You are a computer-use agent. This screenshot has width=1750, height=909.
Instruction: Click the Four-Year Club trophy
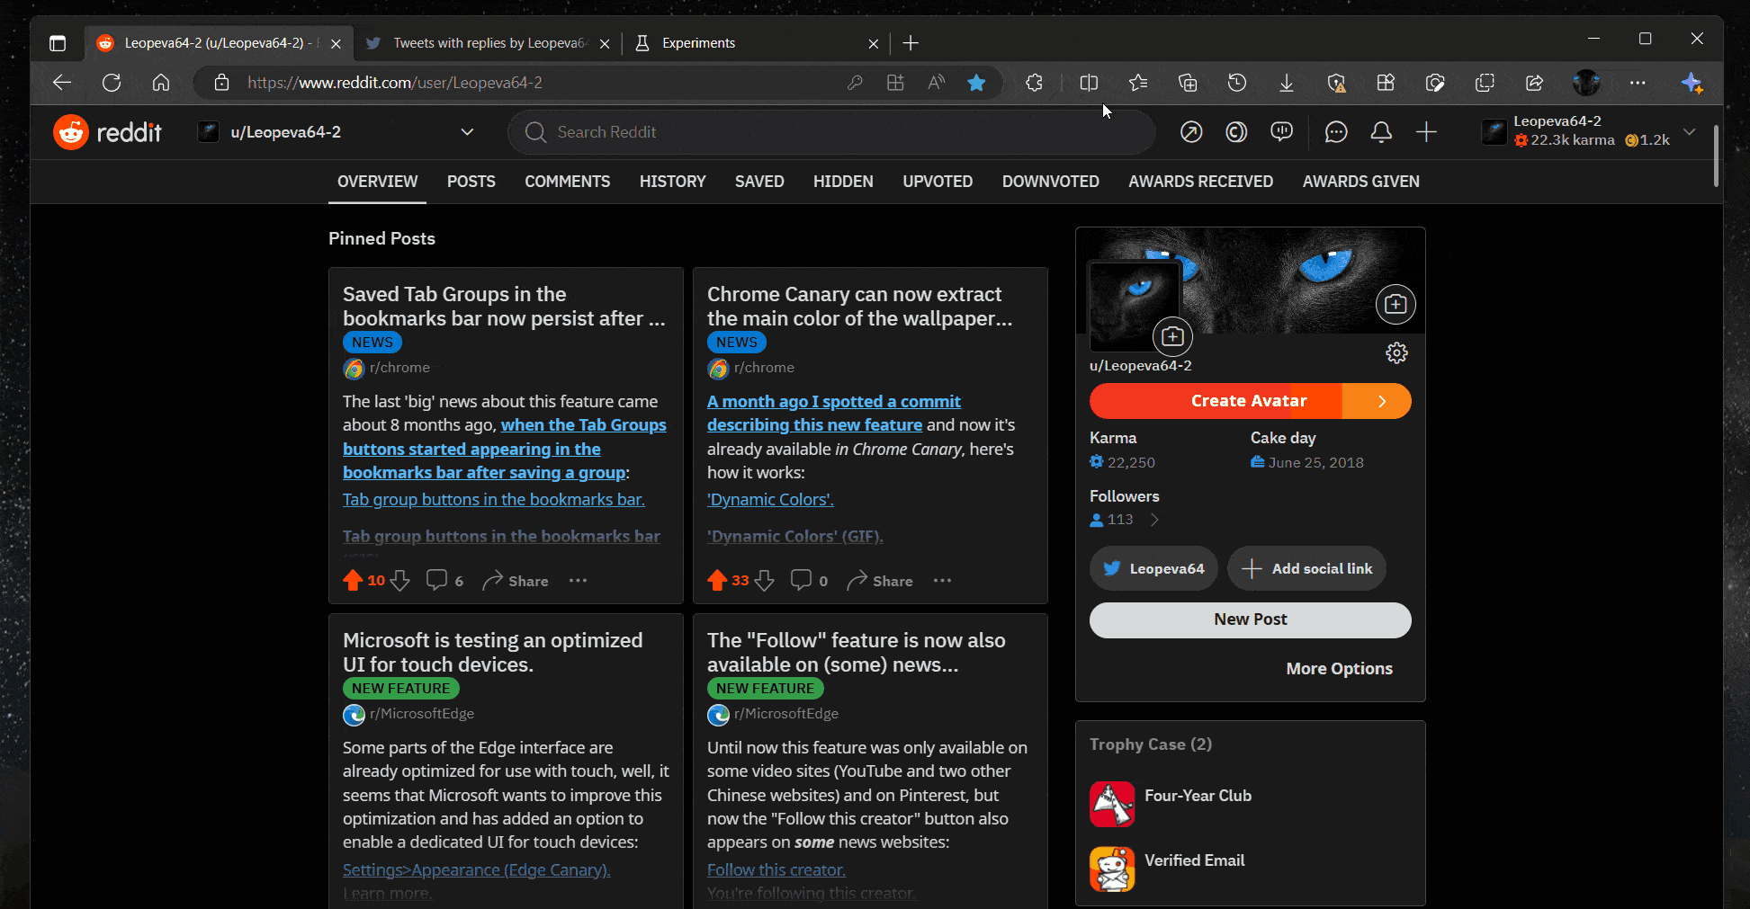pyautogui.click(x=1170, y=804)
